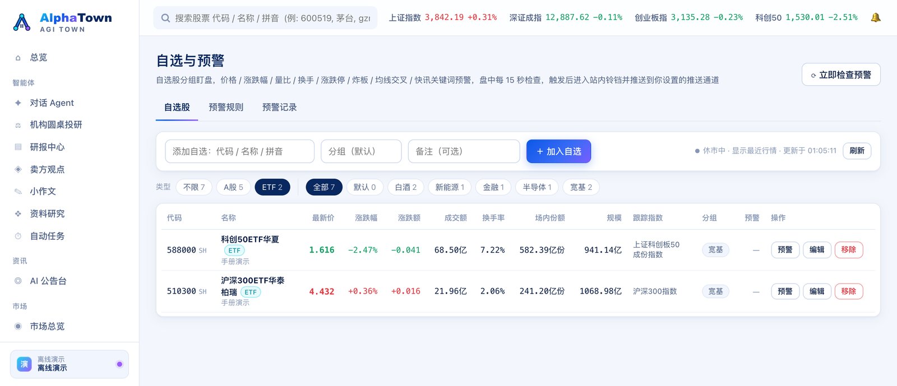Click the 刷新 button
Viewport: 897px width, 386px height.
point(857,151)
